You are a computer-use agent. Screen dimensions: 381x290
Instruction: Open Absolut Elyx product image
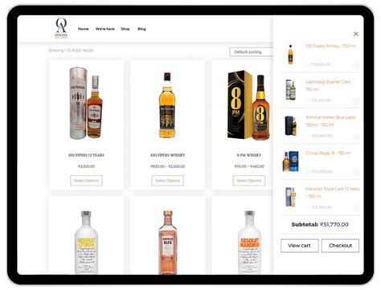tap(168, 243)
